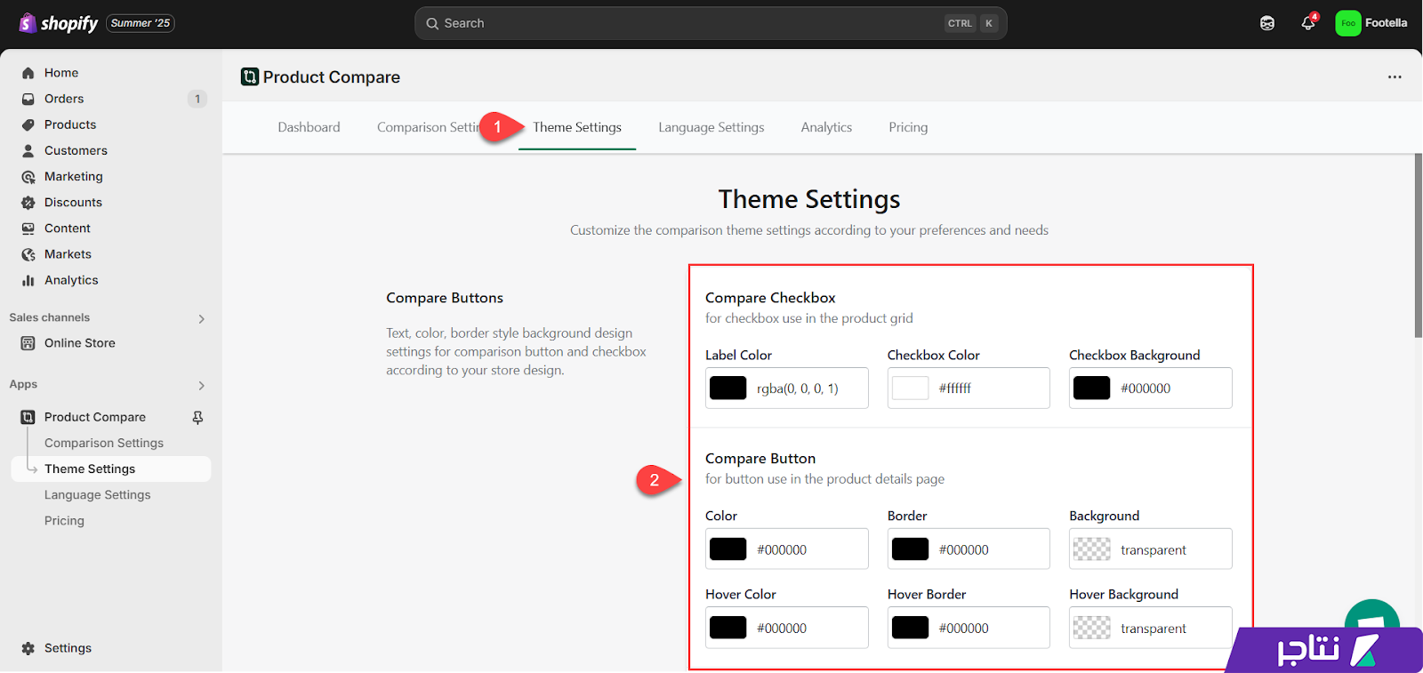The image size is (1423, 673).
Task: Open the Hover Border swatch
Action: (x=910, y=628)
